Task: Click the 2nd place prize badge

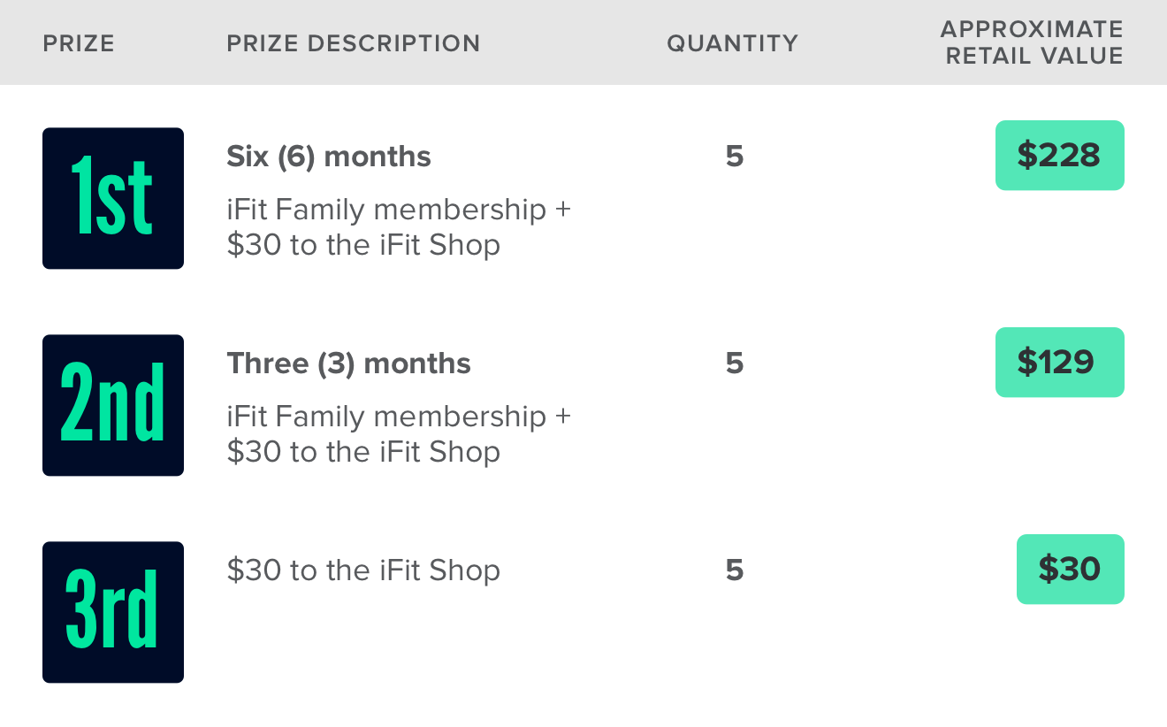Action: point(113,405)
